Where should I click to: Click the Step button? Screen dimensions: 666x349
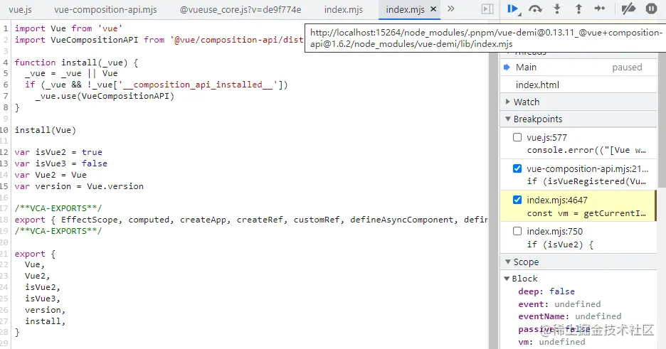[x=600, y=9]
